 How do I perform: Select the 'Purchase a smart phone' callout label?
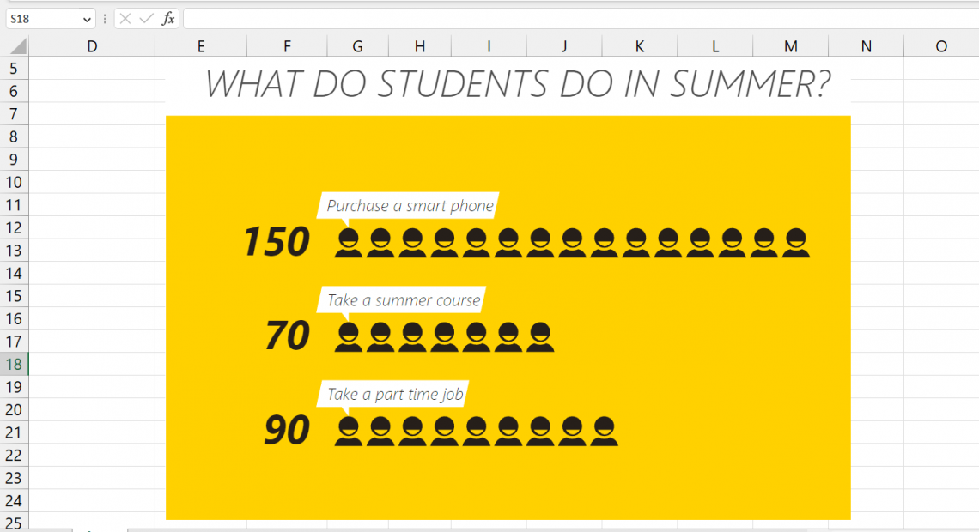[410, 206]
